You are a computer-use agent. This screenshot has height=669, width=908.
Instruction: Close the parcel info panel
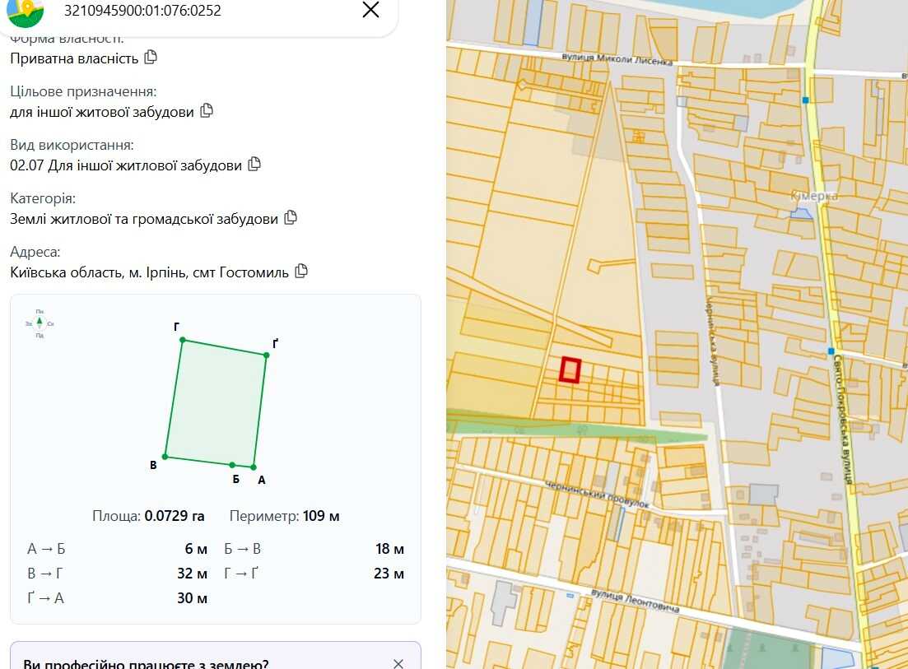[x=370, y=10]
